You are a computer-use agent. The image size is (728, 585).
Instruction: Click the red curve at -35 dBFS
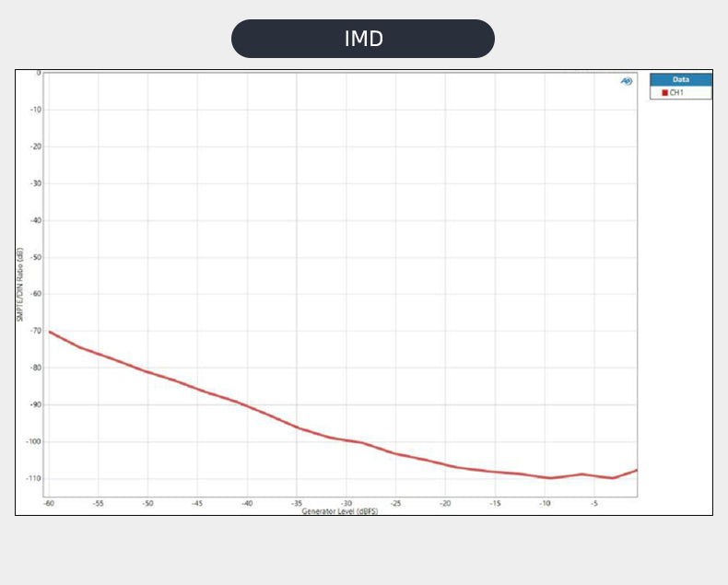(x=297, y=427)
